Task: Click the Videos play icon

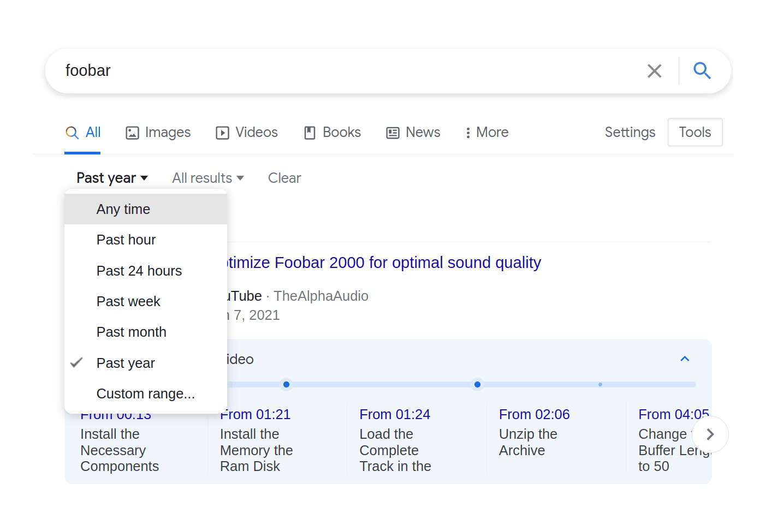Action: coord(222,132)
